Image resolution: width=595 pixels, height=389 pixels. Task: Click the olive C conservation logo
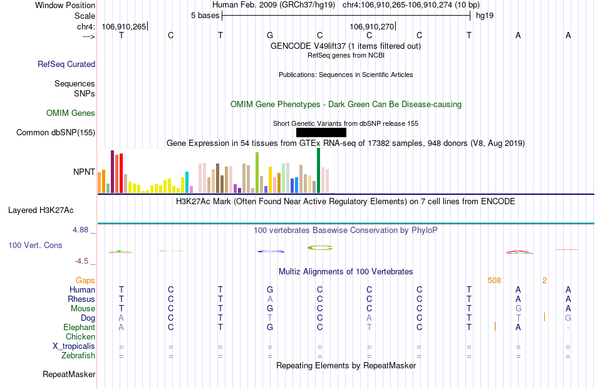(x=320, y=248)
